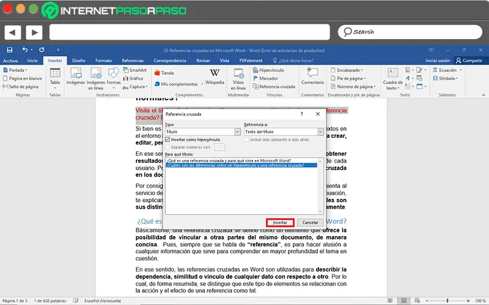489x305 pixels.
Task: Toggle Incluir más adelante o más atrás checkbox
Action: tap(247, 140)
